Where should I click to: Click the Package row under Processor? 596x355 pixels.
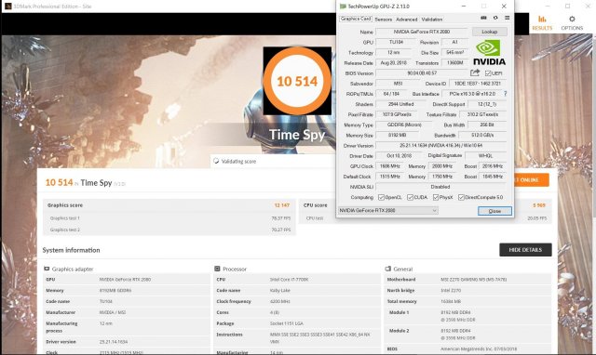point(297,323)
